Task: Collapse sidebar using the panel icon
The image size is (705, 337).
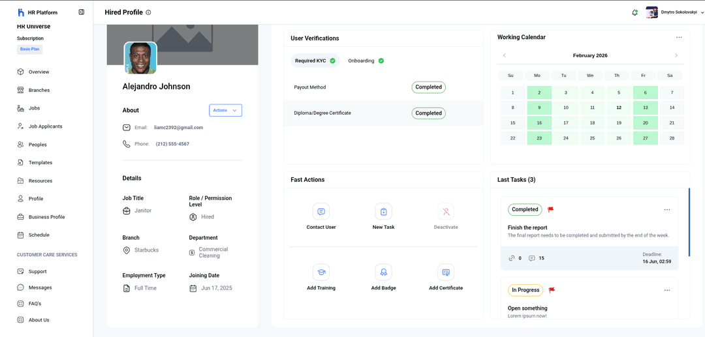Action: tap(82, 12)
